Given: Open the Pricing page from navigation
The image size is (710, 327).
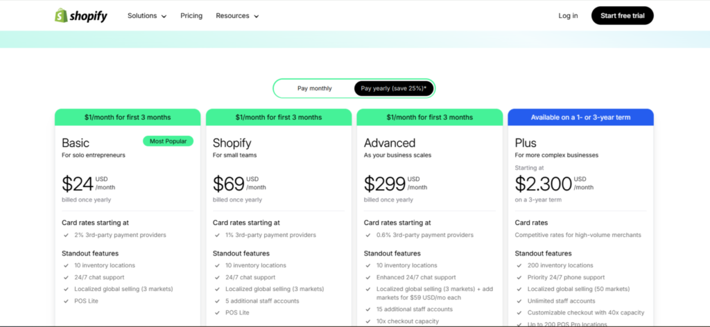Looking at the screenshot, I should (191, 16).
